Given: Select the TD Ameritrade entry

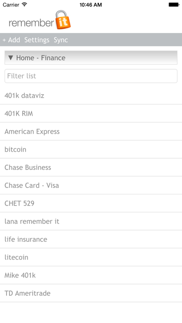Looking at the screenshot, I should tap(91, 293).
